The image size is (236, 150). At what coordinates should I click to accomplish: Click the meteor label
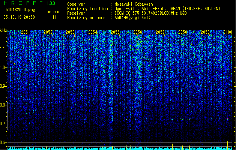click(53, 12)
